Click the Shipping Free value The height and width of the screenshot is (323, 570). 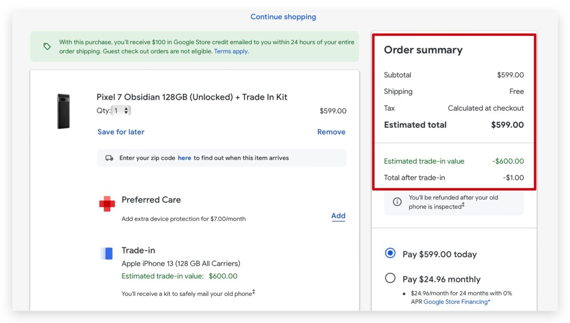pyautogui.click(x=517, y=92)
